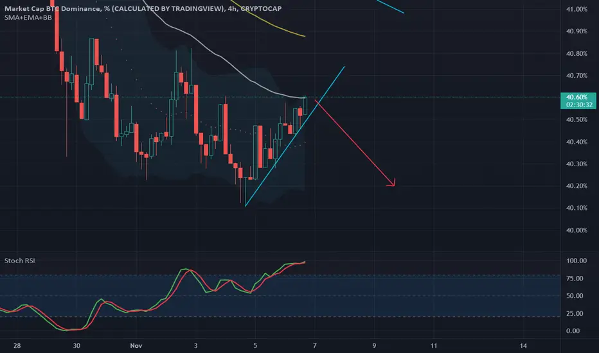Click the candle countdown timer 02:30:32
The width and height of the screenshot is (599, 353).
pyautogui.click(x=579, y=105)
